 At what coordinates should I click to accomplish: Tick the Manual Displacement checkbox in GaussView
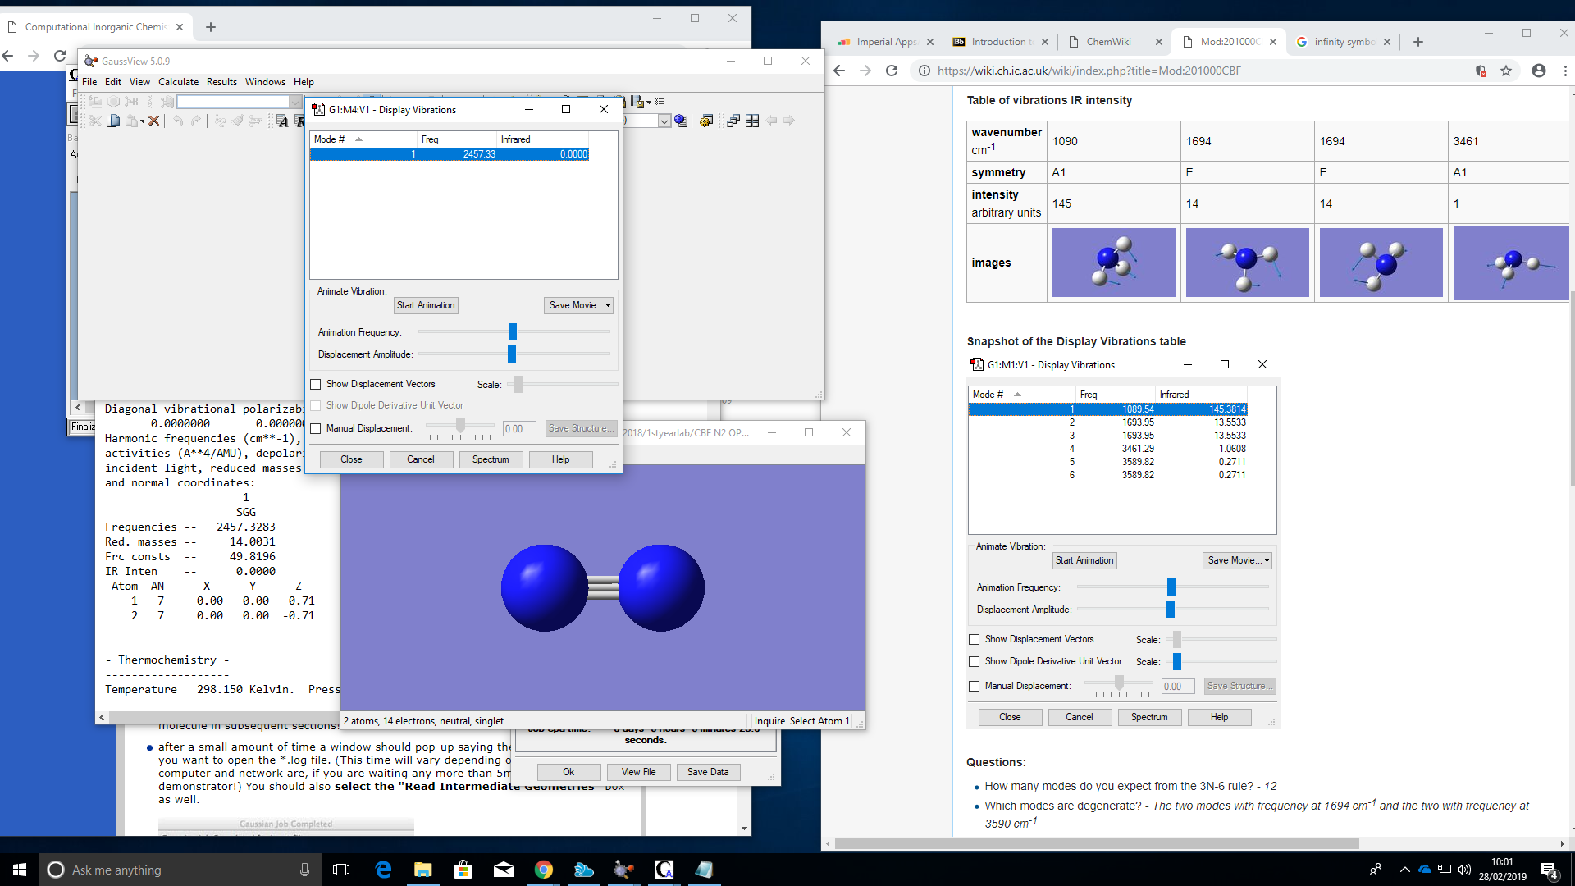pyautogui.click(x=316, y=428)
